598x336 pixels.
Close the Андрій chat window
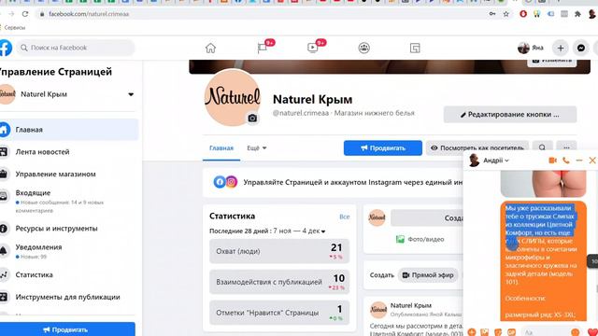click(592, 161)
